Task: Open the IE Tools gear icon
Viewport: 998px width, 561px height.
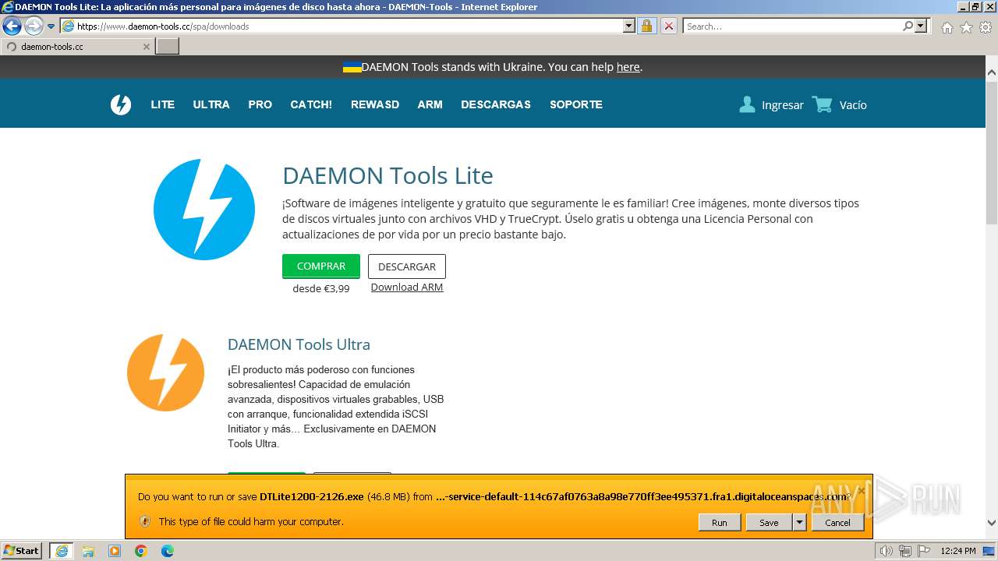Action: 986,27
